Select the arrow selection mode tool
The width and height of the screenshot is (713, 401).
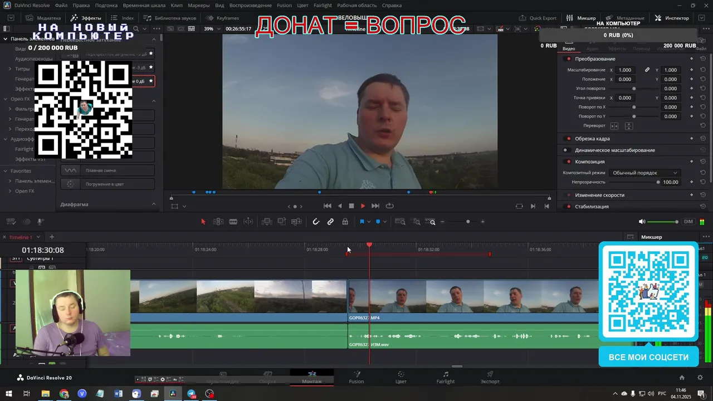tap(203, 222)
